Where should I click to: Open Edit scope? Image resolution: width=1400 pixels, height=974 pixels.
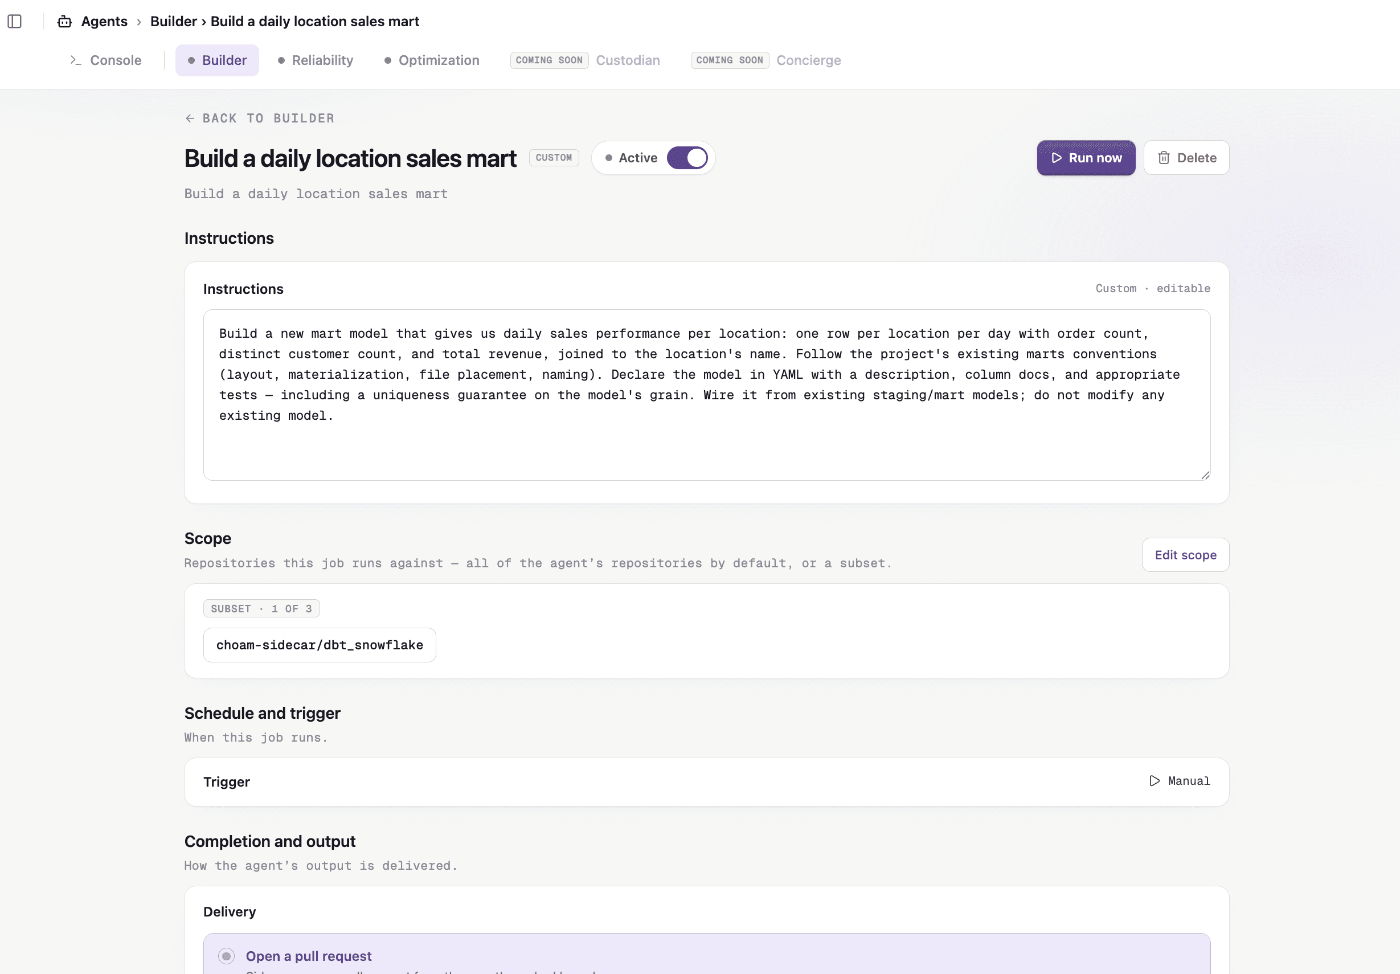(1185, 555)
